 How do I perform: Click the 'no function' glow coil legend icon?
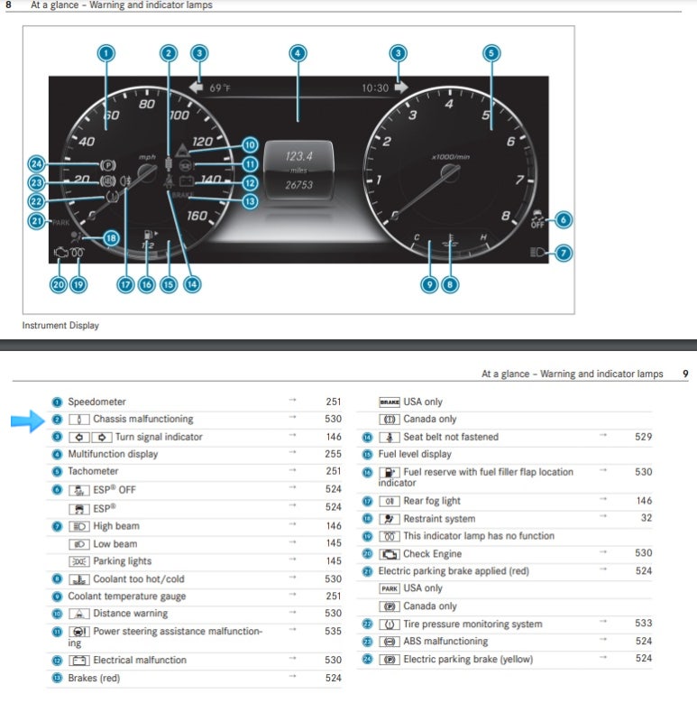click(390, 537)
